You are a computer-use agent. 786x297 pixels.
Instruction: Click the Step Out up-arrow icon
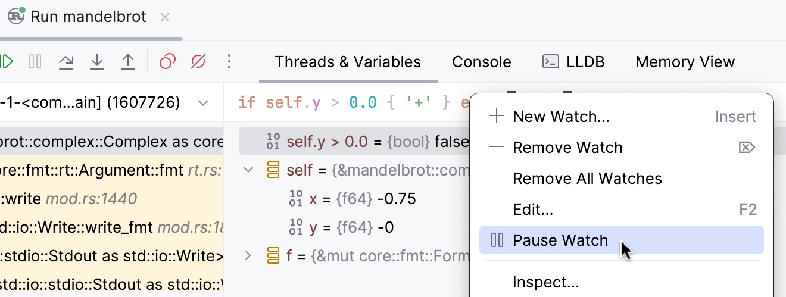tap(128, 61)
